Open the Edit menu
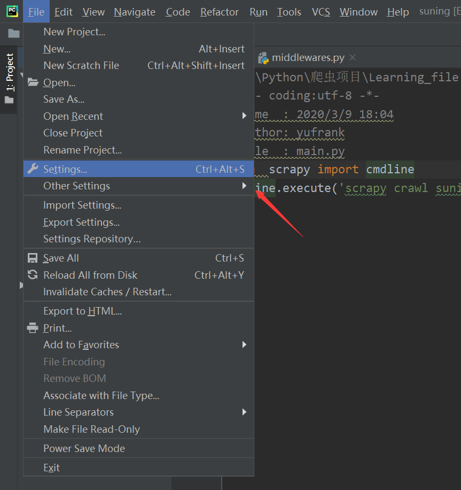 [x=64, y=11]
